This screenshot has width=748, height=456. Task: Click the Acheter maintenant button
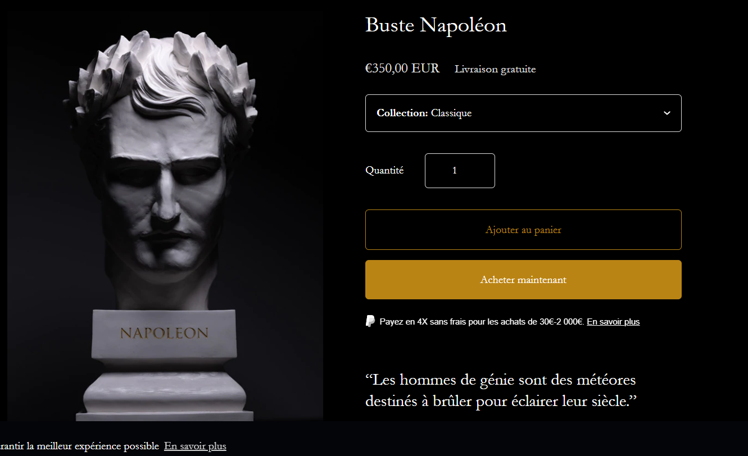coord(523,280)
